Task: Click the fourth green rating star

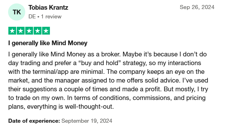Action: [x=37, y=31]
